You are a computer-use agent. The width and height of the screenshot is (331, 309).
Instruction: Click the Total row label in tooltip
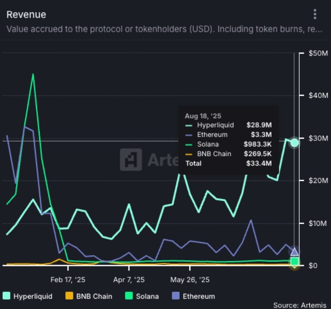coord(193,163)
